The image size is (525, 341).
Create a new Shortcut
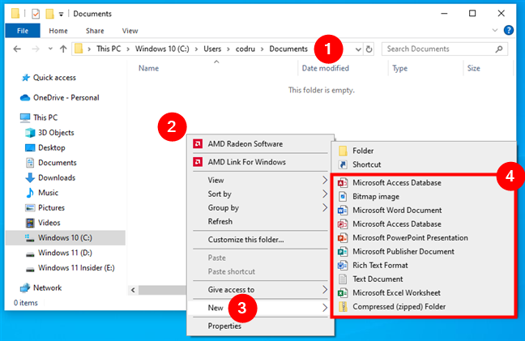(423, 164)
